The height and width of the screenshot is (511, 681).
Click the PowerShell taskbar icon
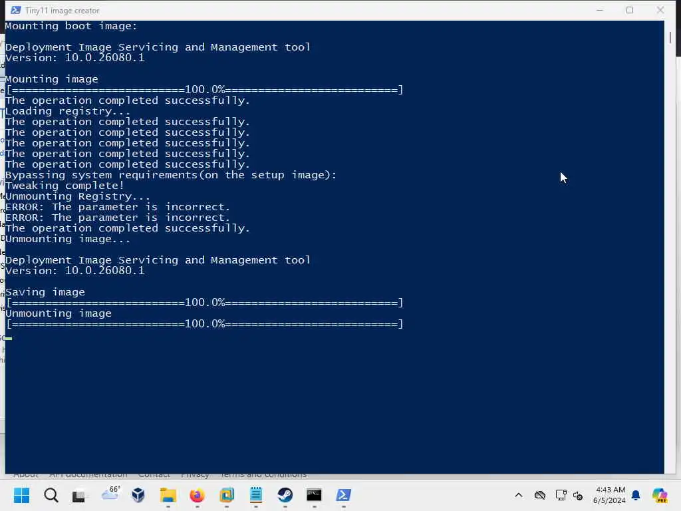point(344,495)
